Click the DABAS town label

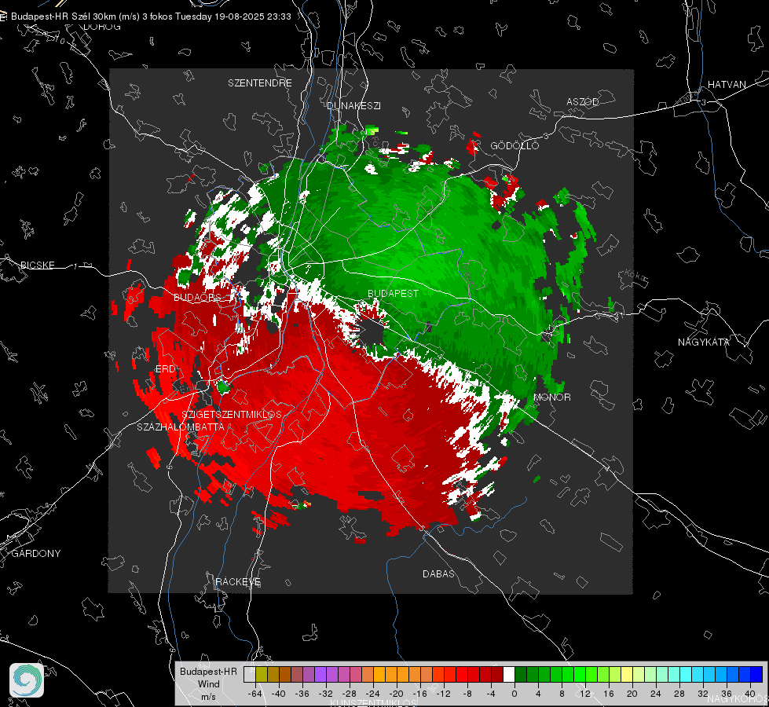pos(438,573)
